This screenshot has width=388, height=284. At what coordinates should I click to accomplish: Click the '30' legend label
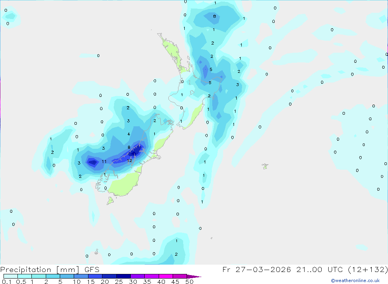(133, 282)
